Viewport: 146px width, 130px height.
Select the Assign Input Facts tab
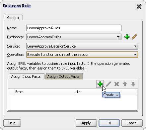click(x=26, y=76)
